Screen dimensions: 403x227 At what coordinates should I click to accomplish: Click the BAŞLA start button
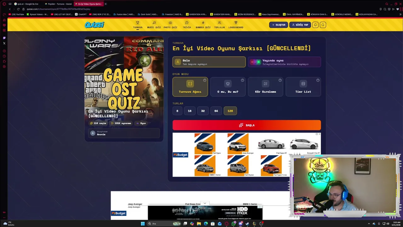247,125
